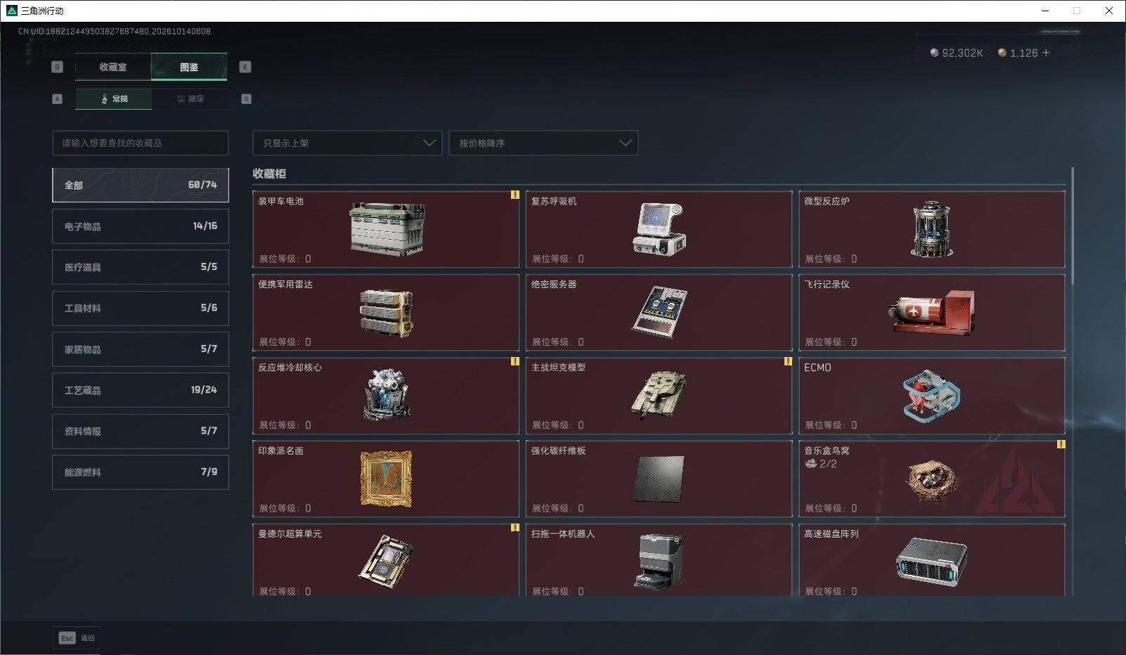Open the 便携军用雷达 item icon
1126x655 pixels.
386,313
